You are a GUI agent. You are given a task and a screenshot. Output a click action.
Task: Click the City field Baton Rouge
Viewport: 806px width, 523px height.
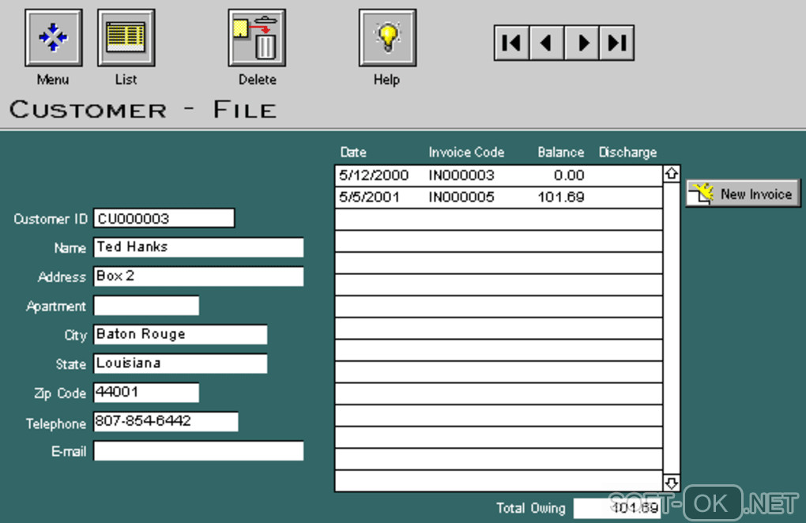click(x=180, y=334)
